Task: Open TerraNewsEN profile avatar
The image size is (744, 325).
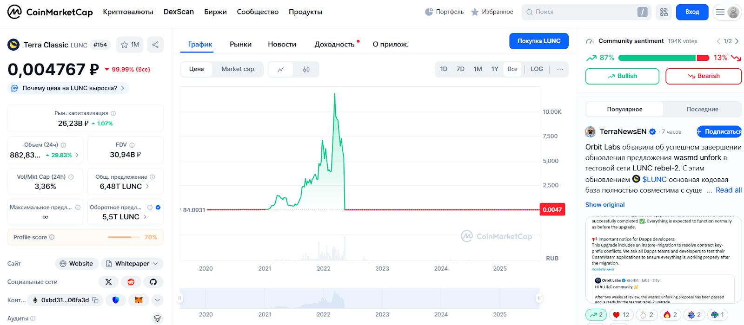Action: click(x=591, y=132)
